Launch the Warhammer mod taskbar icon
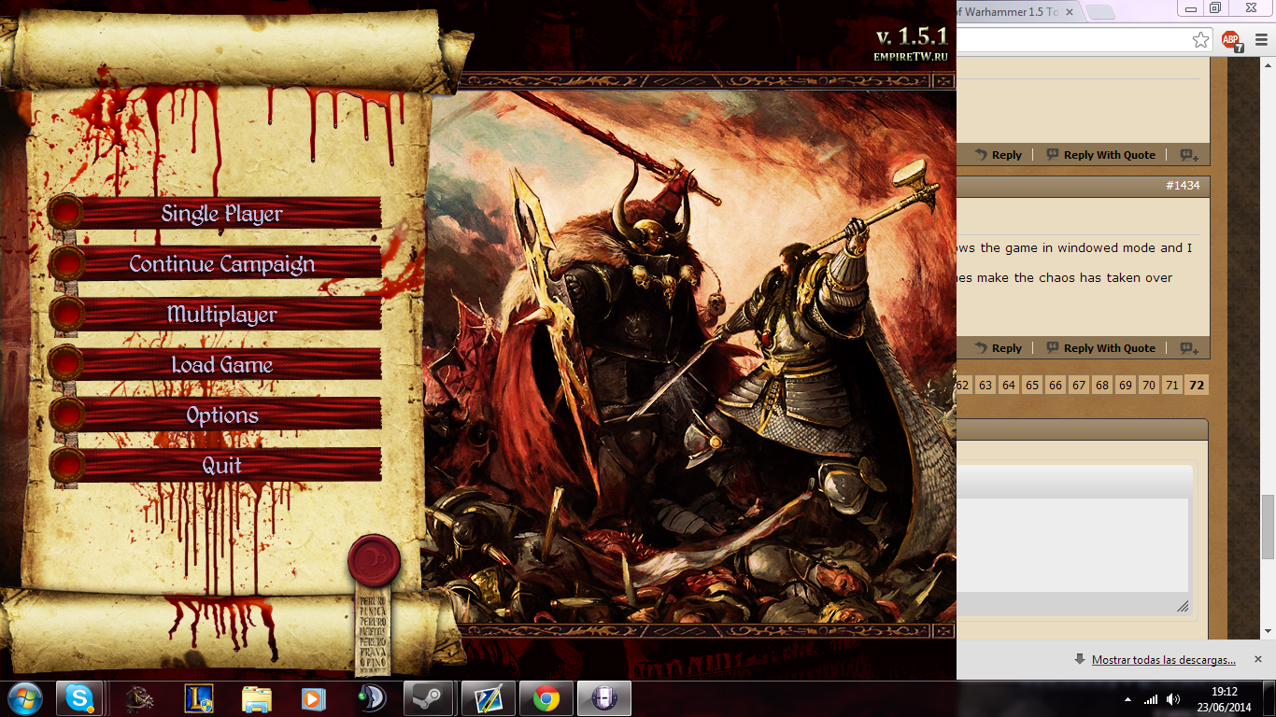 [x=140, y=698]
